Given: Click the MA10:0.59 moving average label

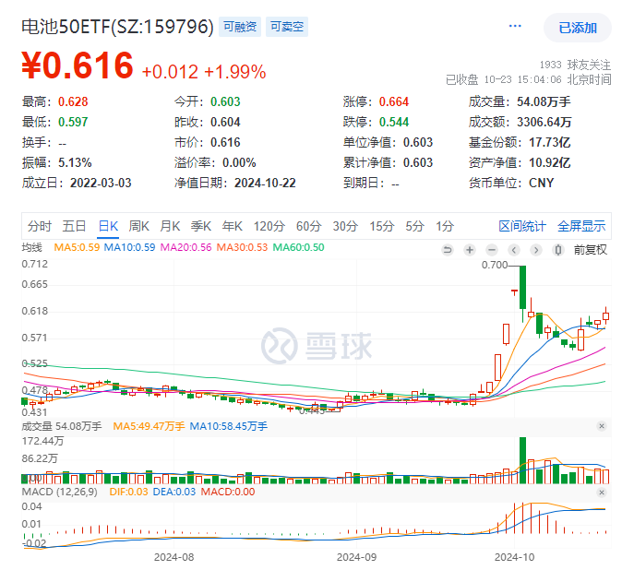Looking at the screenshot, I should tap(129, 247).
